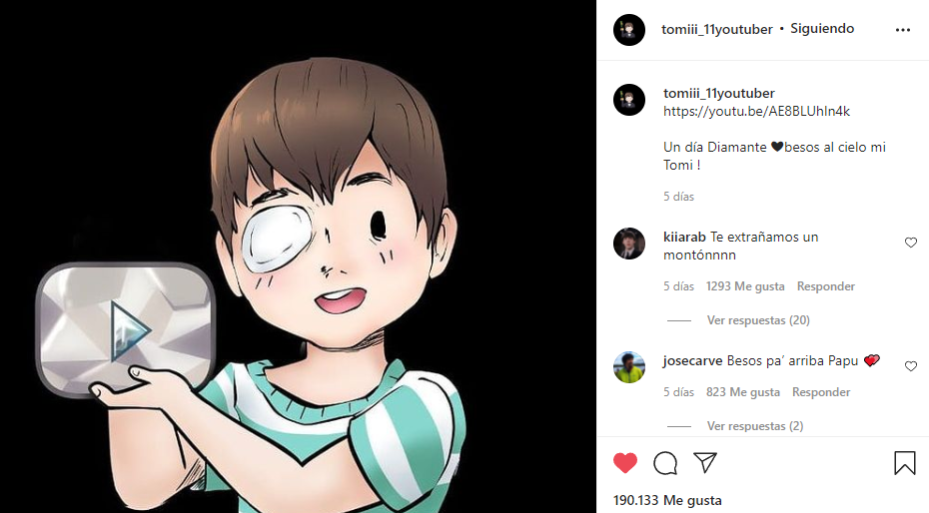Share the post with the paper plane icon

705,463
